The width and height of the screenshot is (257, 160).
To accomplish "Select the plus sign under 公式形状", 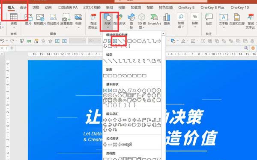I will coord(105,145).
